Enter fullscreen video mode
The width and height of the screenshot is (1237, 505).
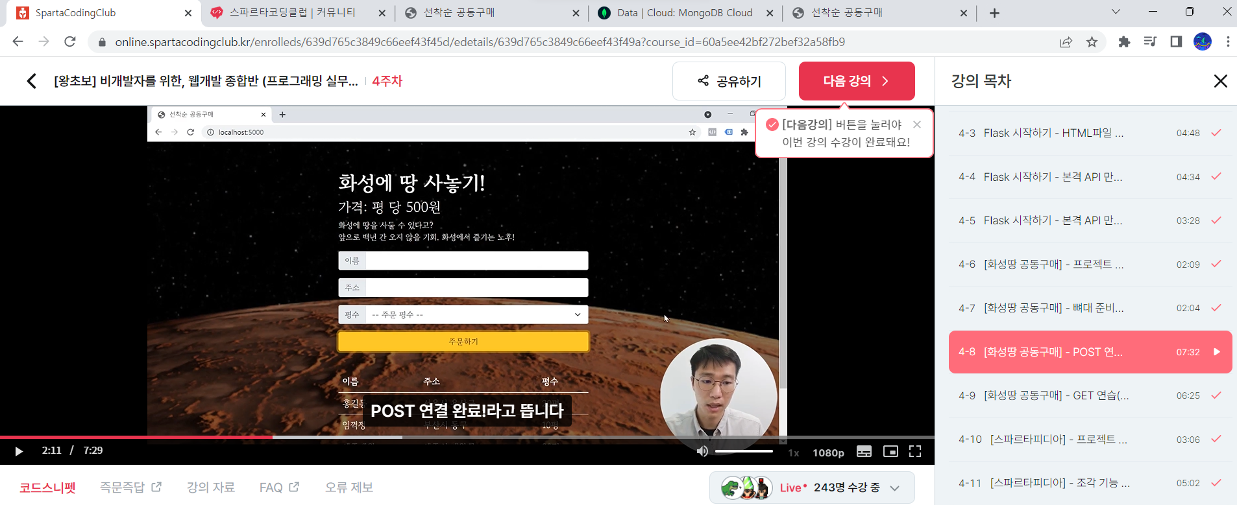[915, 451]
